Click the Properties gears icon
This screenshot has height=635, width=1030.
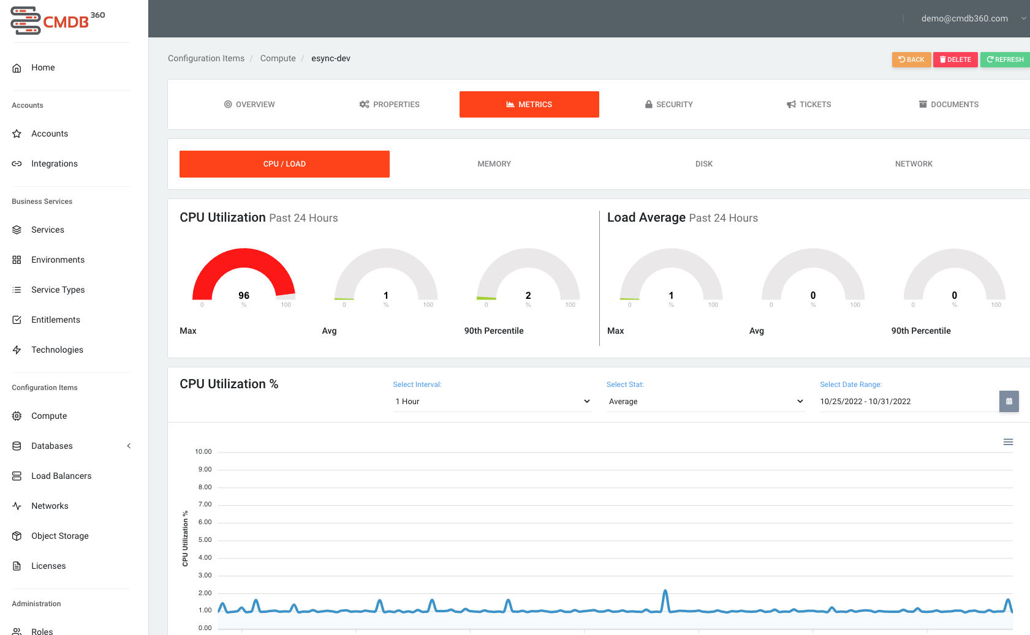(x=364, y=104)
